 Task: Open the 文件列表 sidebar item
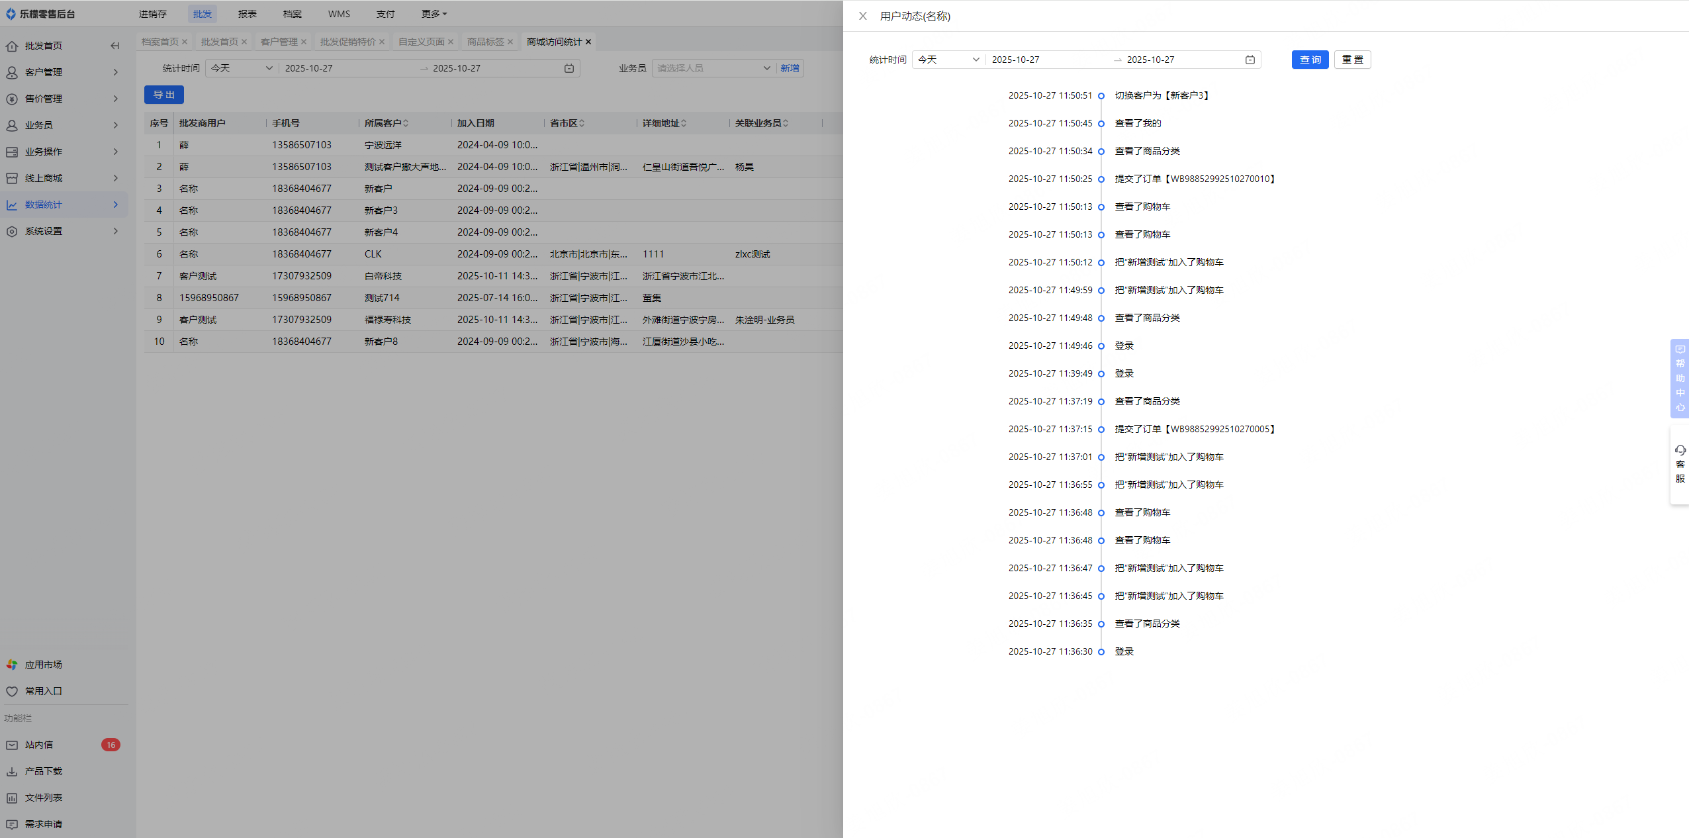43,798
